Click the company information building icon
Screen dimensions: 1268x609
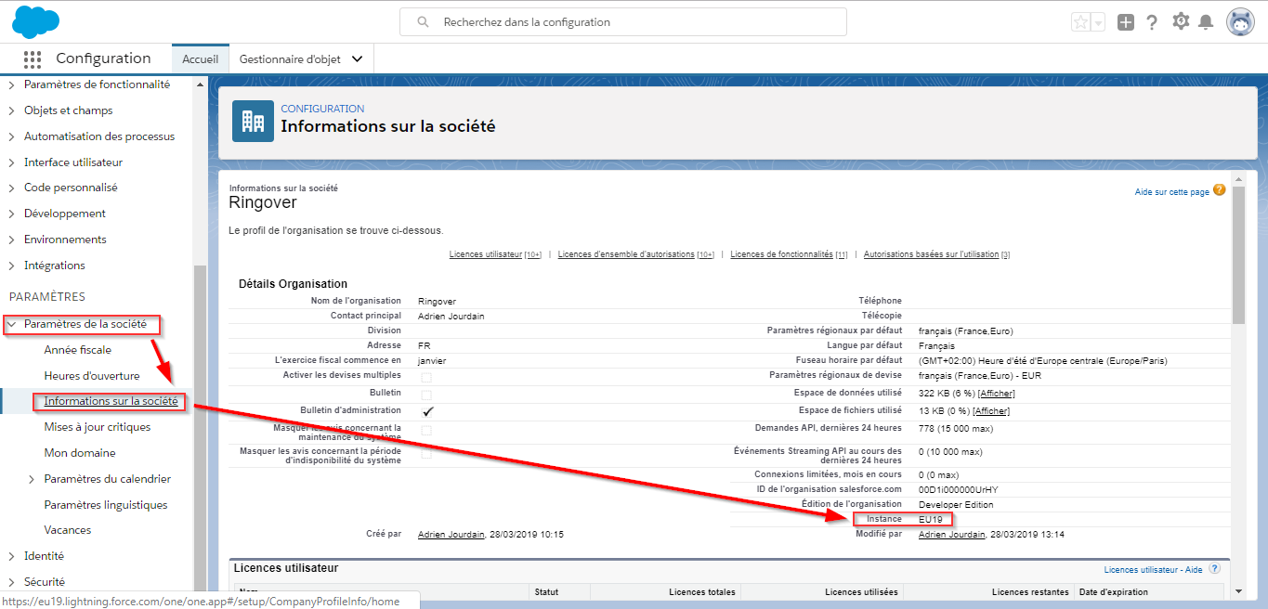coord(253,121)
